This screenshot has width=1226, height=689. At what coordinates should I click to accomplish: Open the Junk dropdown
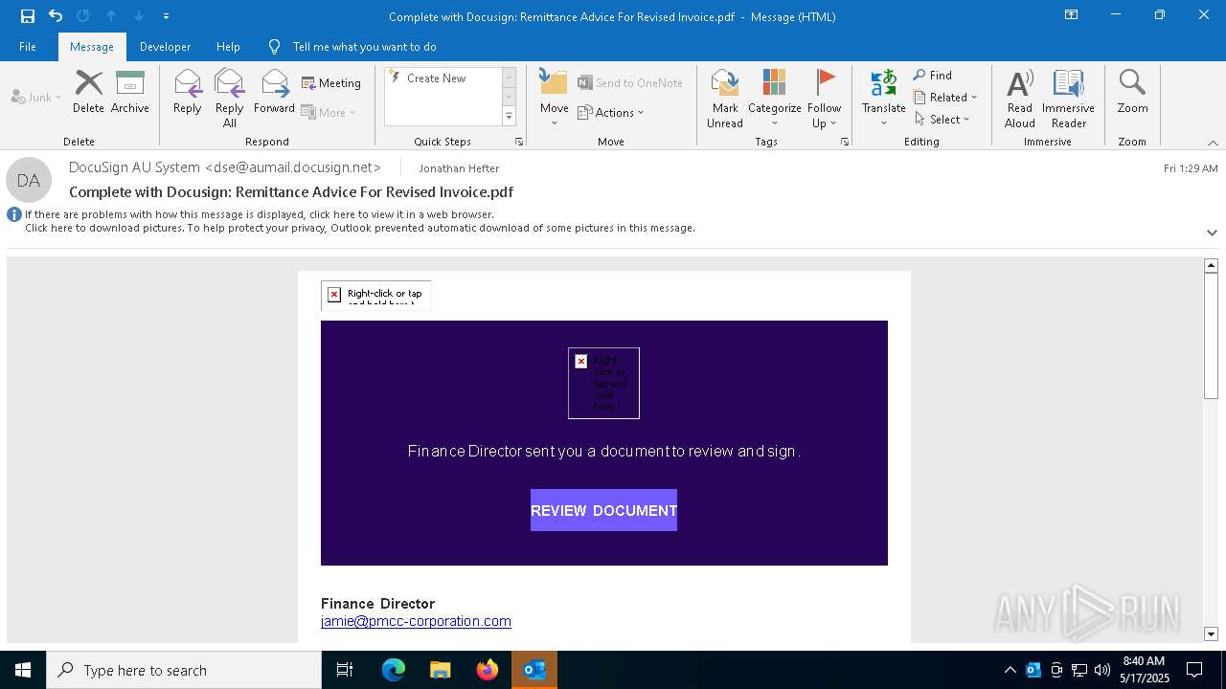click(36, 97)
